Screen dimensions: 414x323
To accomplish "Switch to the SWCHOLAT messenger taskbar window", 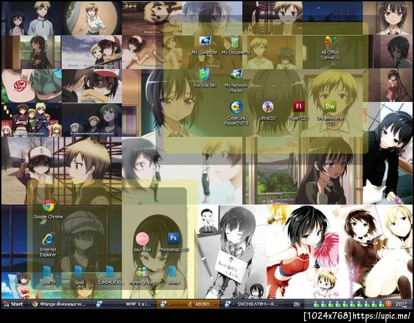I will tap(252, 304).
